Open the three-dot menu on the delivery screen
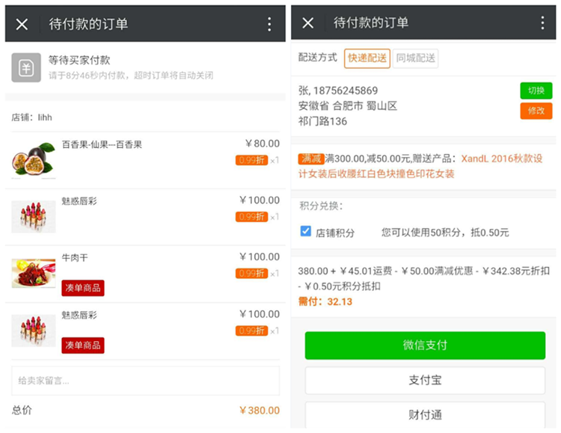Image resolution: width=561 pixels, height=433 pixels. pyautogui.click(x=543, y=23)
